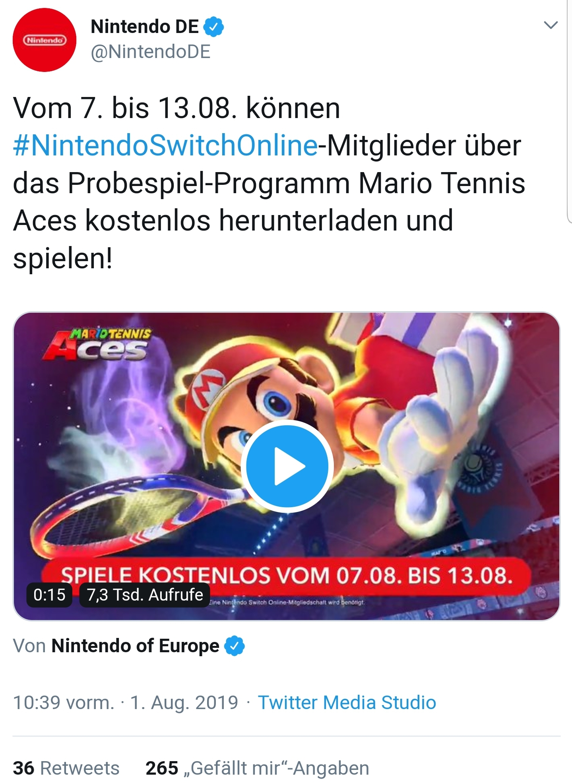Click the verified badge beside Nintendo of Europe
This screenshot has height=783, width=572.
(235, 646)
